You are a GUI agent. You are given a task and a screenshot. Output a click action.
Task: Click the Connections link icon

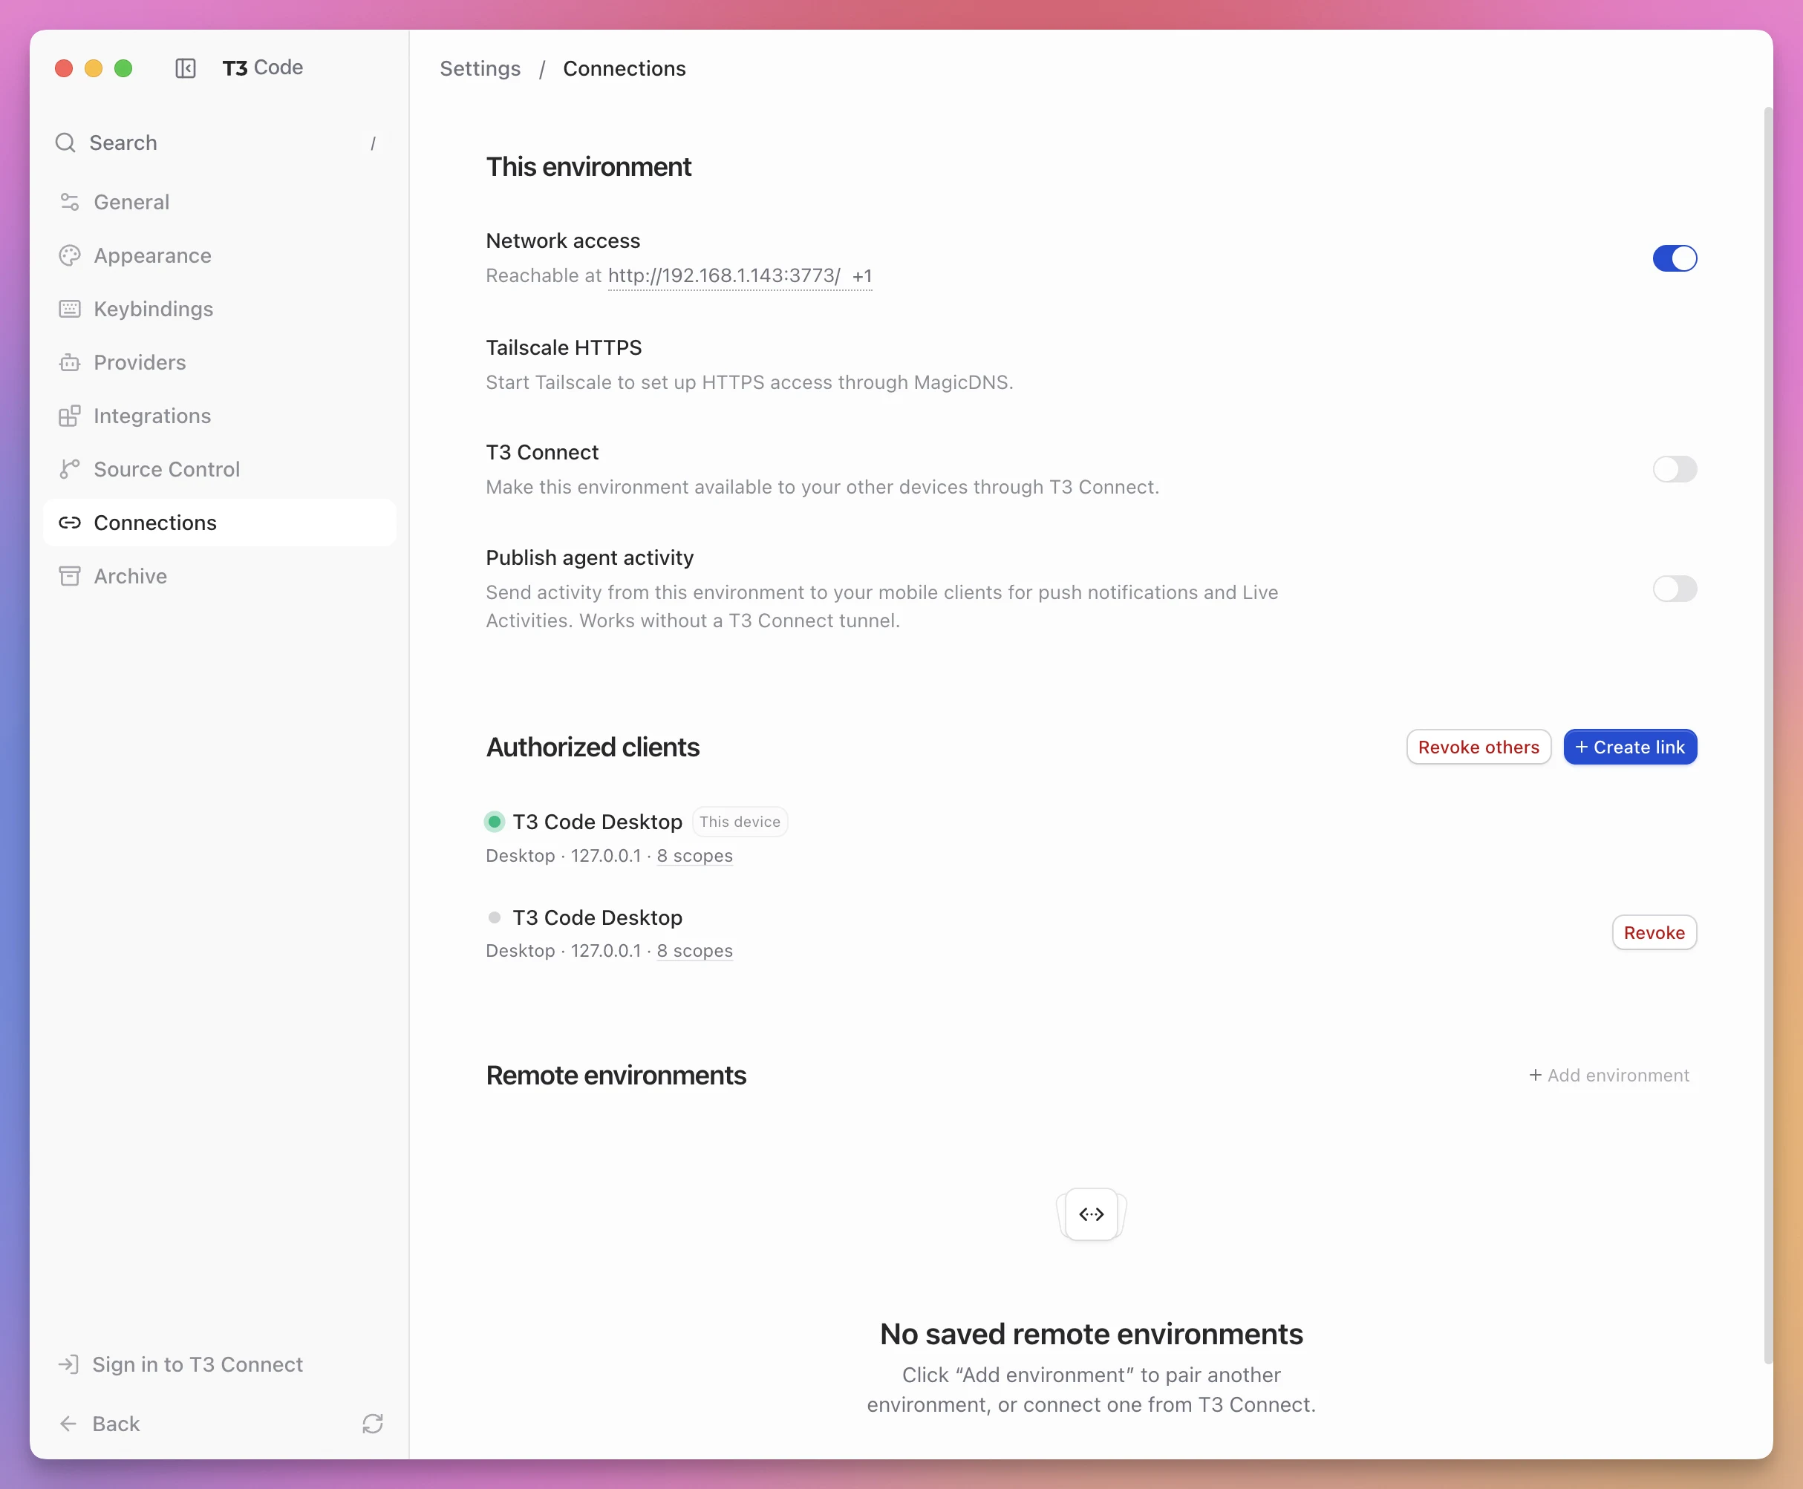[70, 523]
